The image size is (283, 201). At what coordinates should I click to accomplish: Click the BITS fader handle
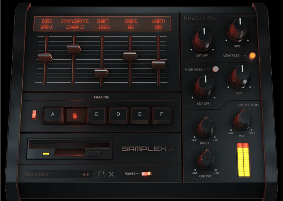(45, 58)
